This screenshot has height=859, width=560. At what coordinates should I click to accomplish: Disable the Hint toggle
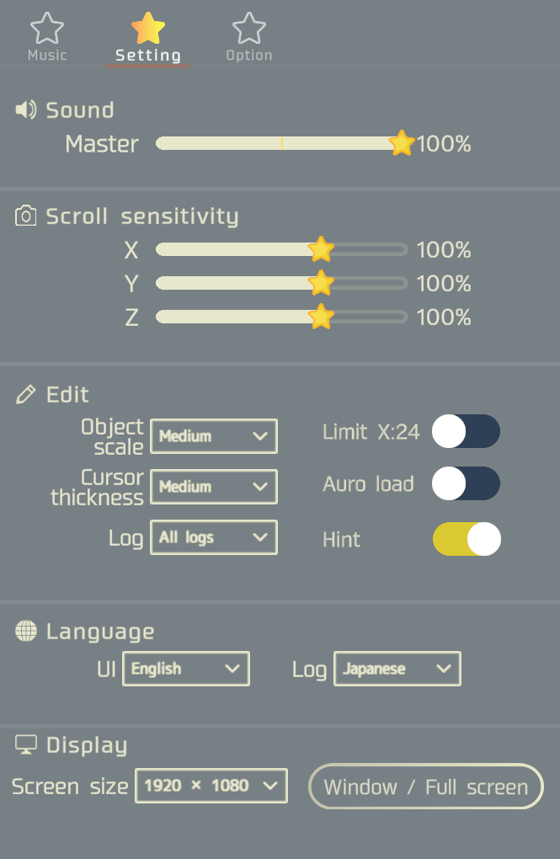click(x=467, y=539)
